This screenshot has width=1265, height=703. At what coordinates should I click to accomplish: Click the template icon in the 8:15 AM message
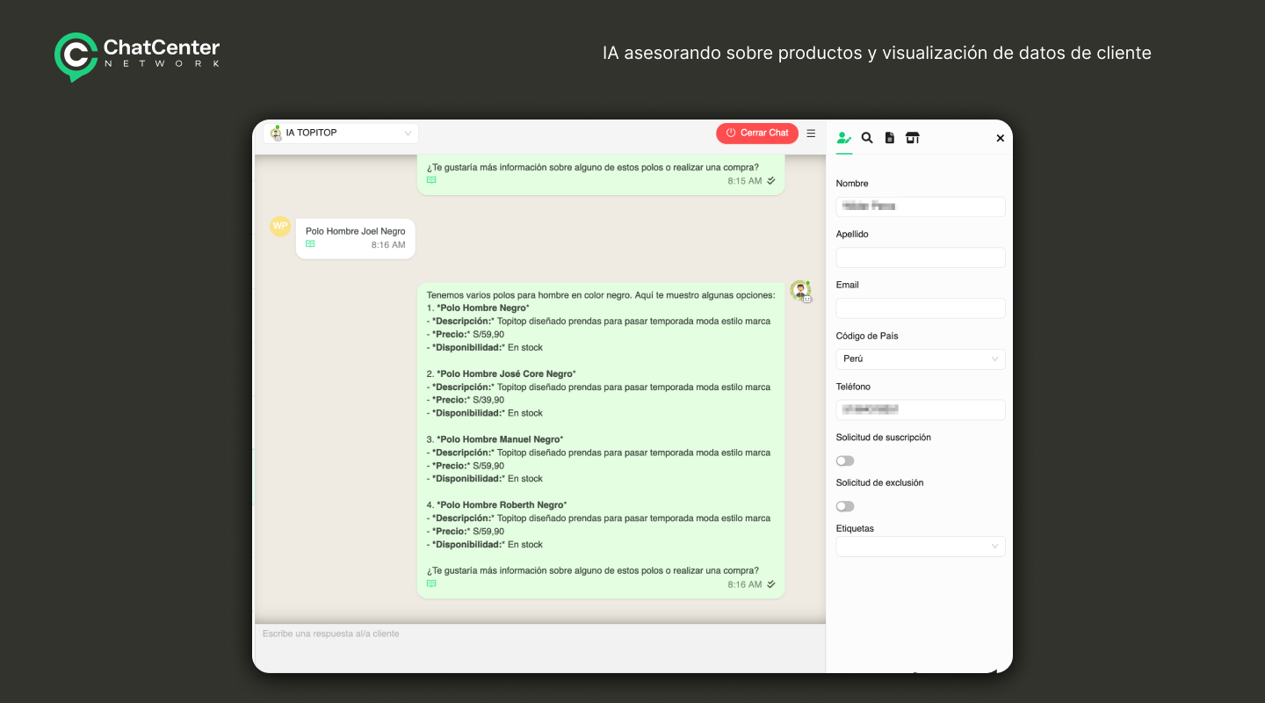coord(431,179)
